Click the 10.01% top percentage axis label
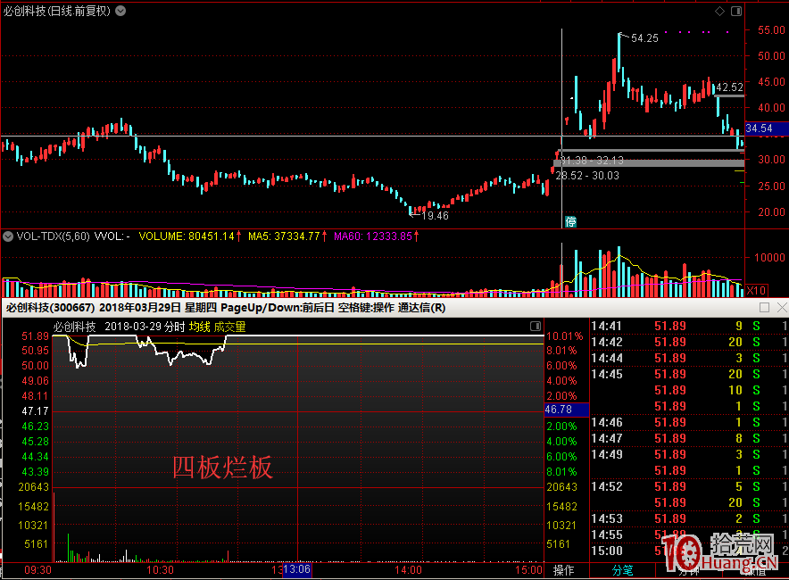The height and width of the screenshot is (580, 789). [565, 336]
